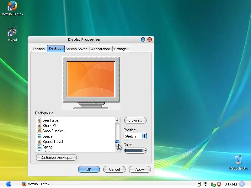Click the Shark Pit file icon
The height and width of the screenshot is (188, 251).
pyautogui.click(x=40, y=126)
